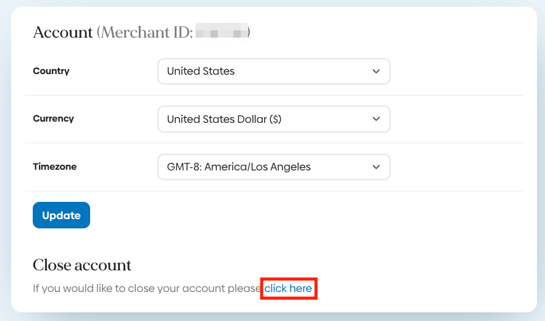Open the Country dropdown
Image resolution: width=545 pixels, height=321 pixels.
[x=273, y=71]
